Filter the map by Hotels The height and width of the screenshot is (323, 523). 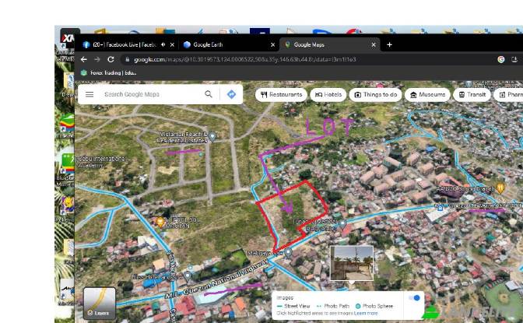click(328, 94)
